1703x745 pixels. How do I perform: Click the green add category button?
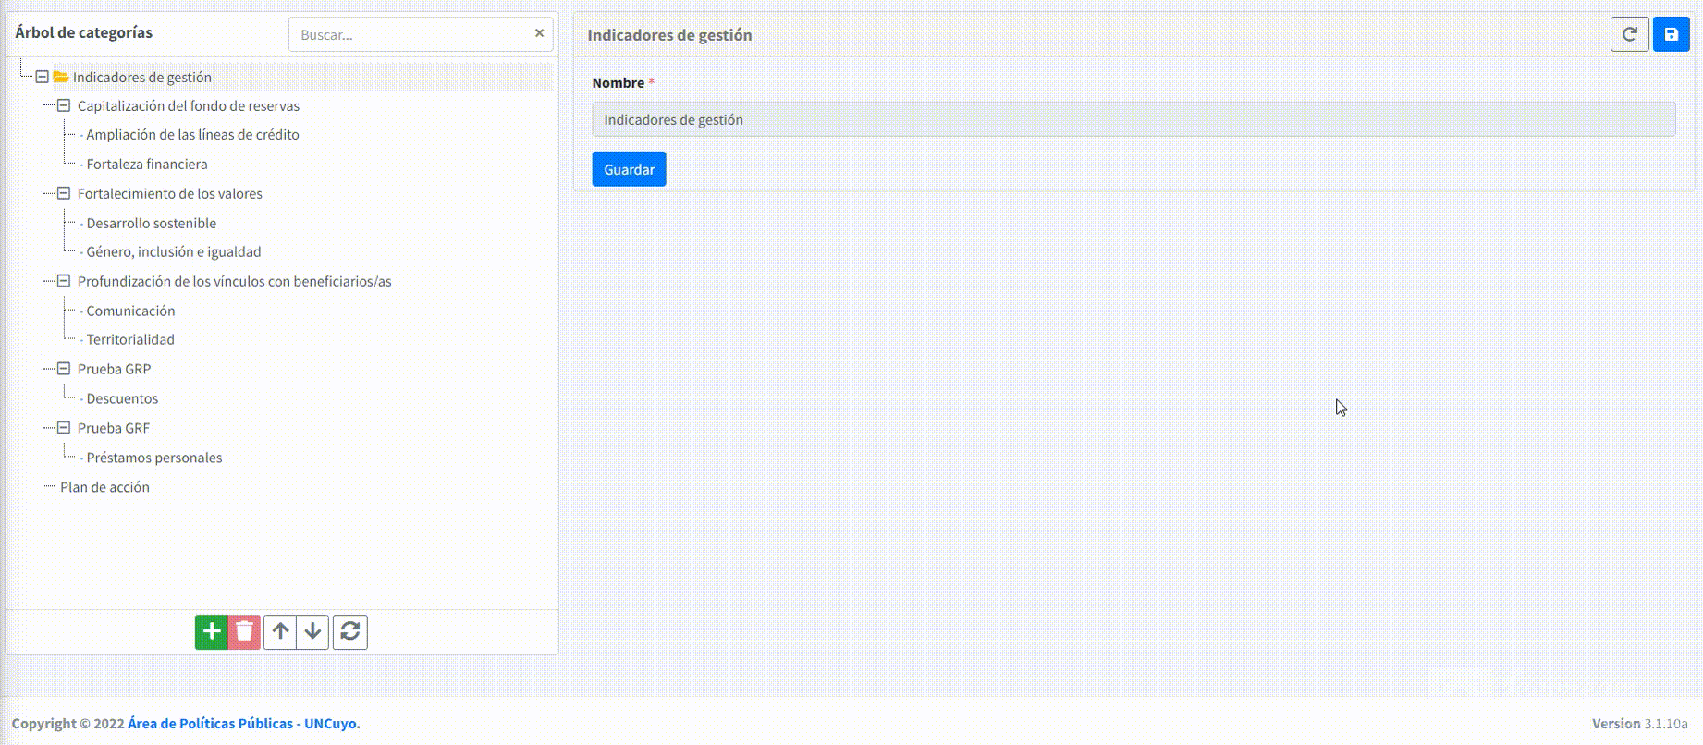pos(211,632)
